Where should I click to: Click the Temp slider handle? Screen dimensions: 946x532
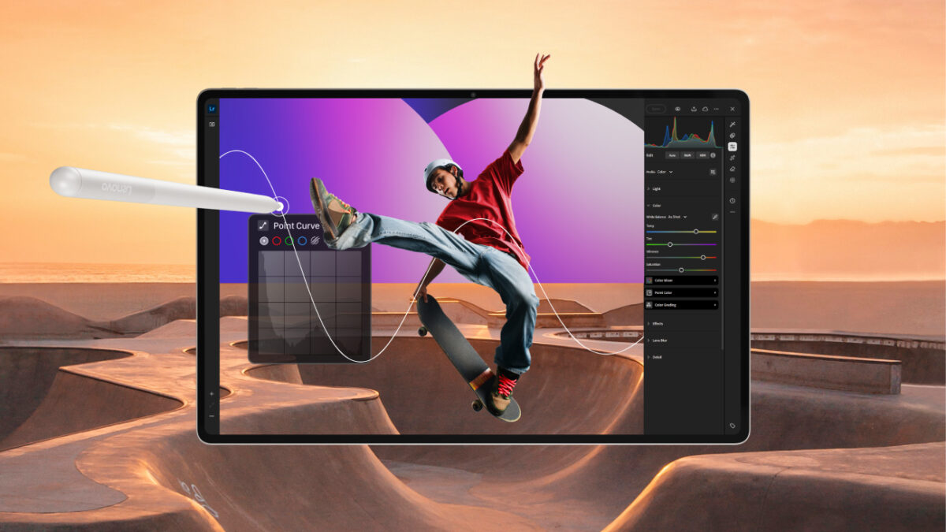click(x=695, y=232)
